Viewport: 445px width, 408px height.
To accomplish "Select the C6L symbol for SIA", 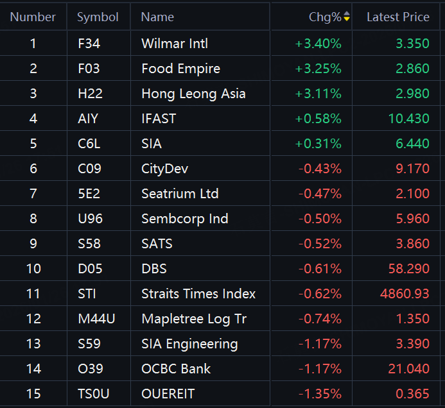I will (89, 144).
